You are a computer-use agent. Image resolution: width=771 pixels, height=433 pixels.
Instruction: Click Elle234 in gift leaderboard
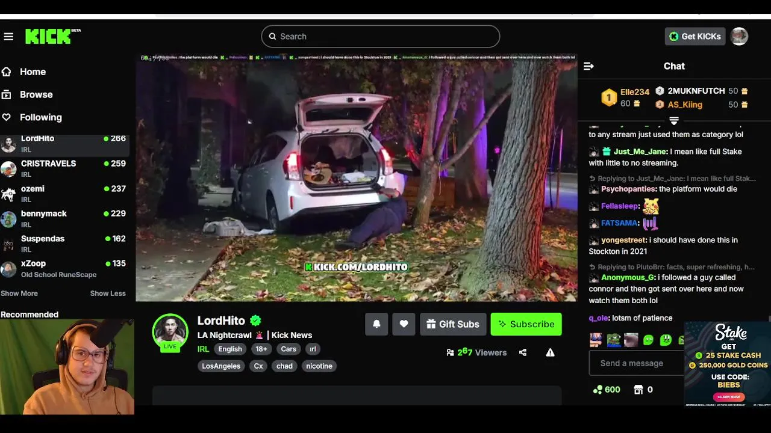coord(635,92)
